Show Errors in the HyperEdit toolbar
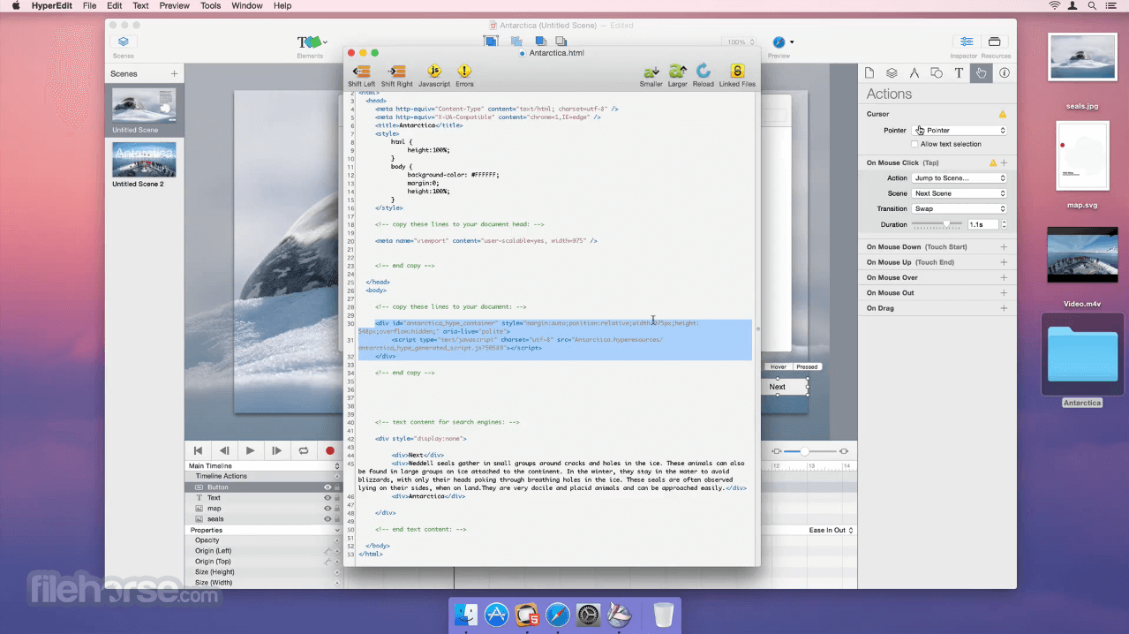The height and width of the screenshot is (634, 1129). pos(464,72)
